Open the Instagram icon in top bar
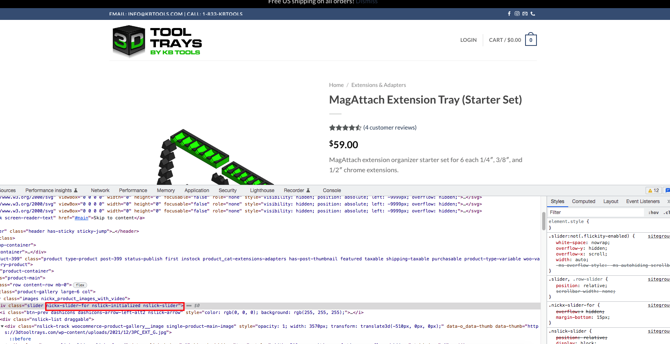This screenshot has height=344, width=670. coord(517,14)
